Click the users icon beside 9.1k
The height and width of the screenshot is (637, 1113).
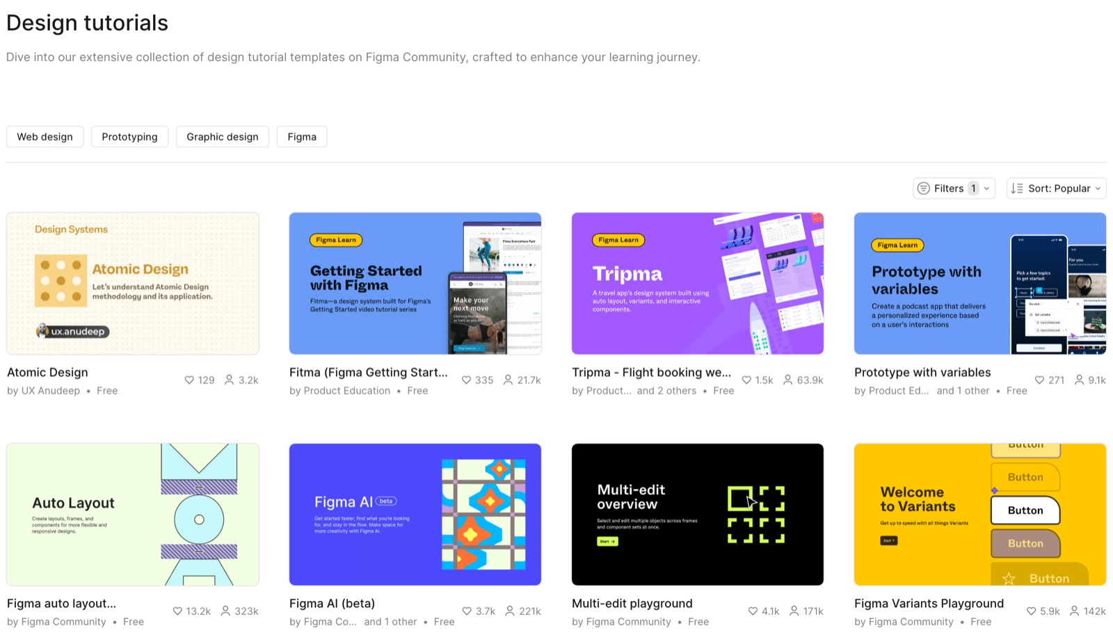1079,380
